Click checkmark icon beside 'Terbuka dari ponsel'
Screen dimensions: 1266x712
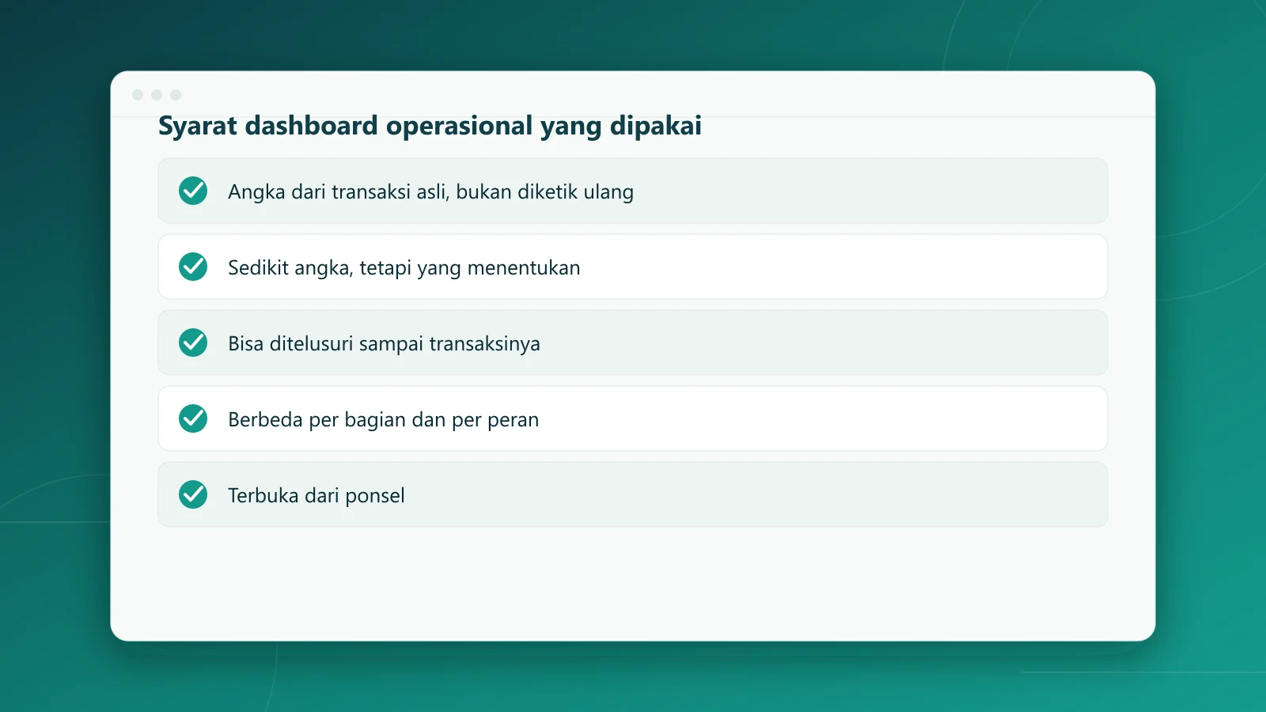tap(193, 494)
